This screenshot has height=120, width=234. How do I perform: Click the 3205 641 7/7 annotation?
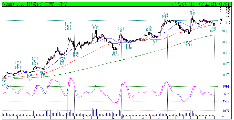click(x=30, y=77)
